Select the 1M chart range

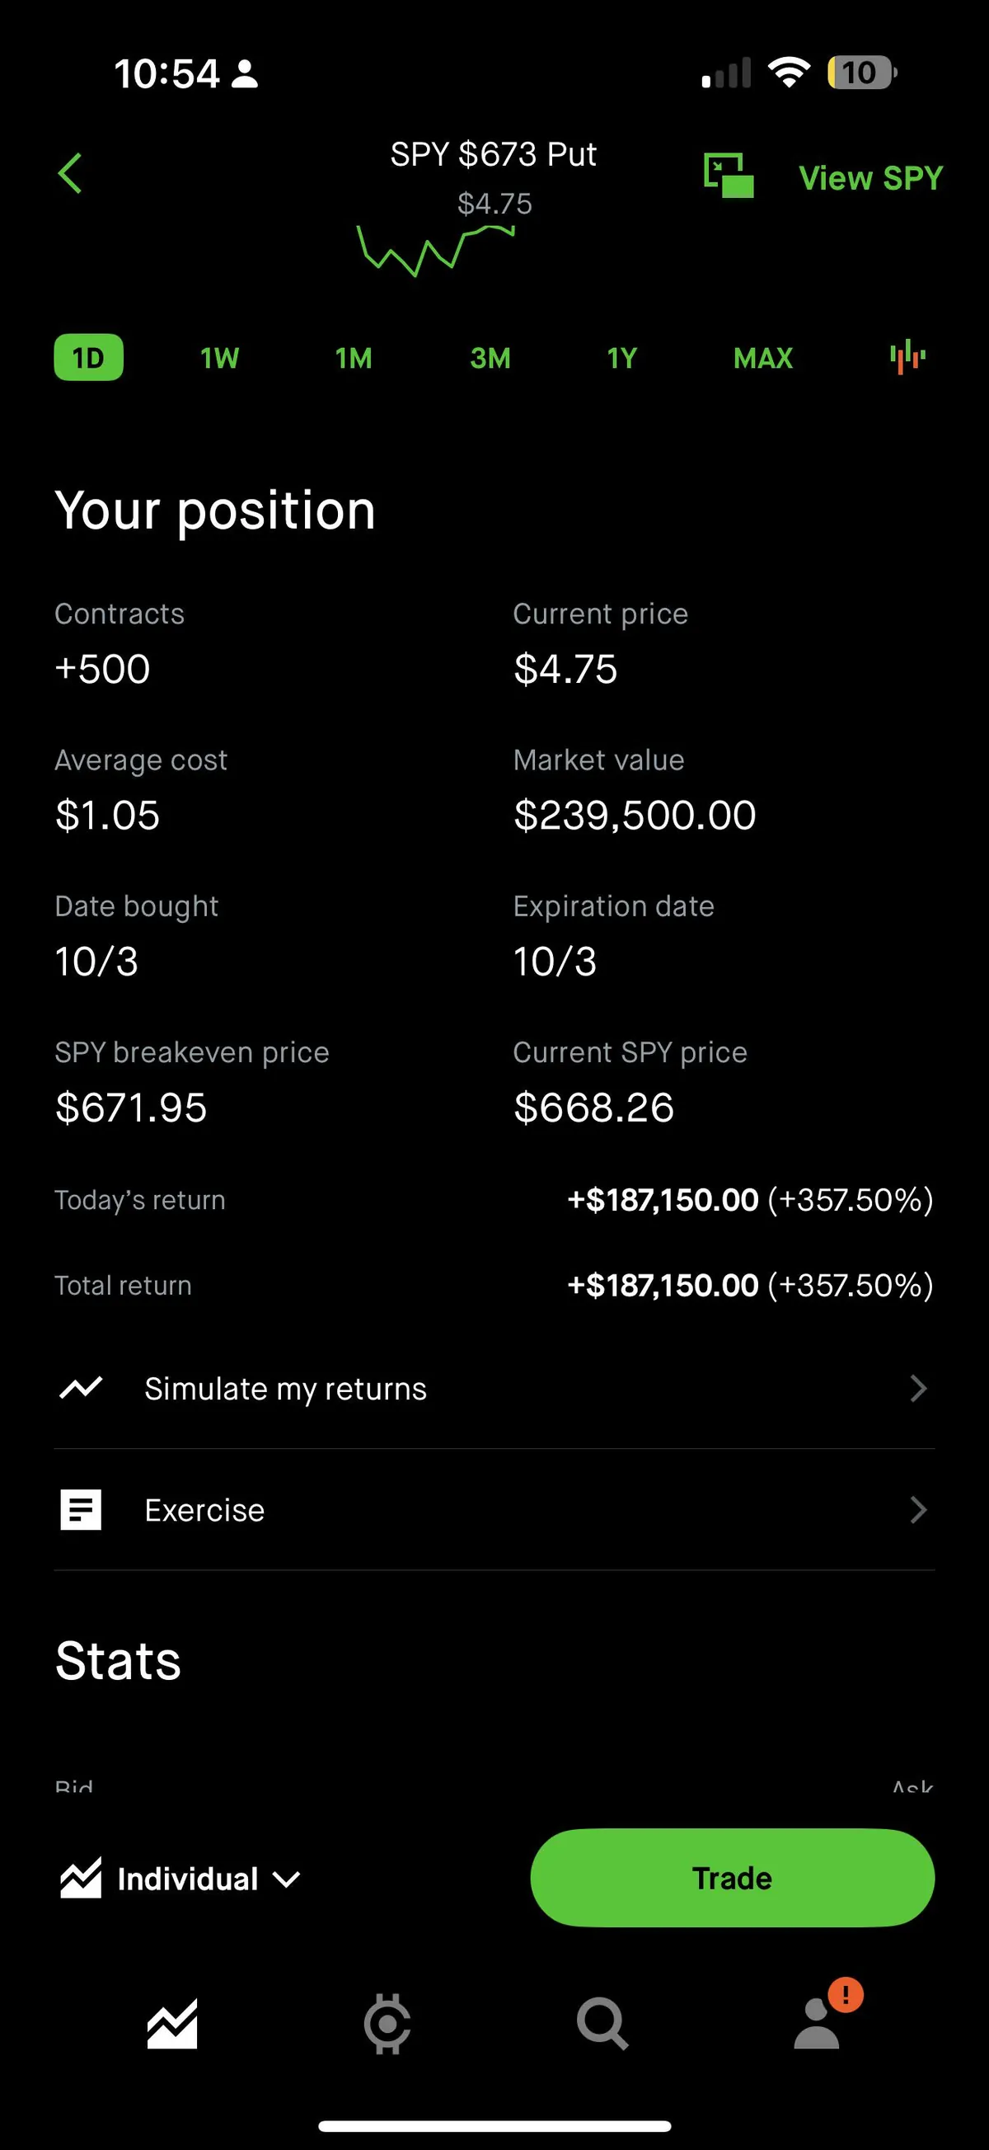click(354, 358)
